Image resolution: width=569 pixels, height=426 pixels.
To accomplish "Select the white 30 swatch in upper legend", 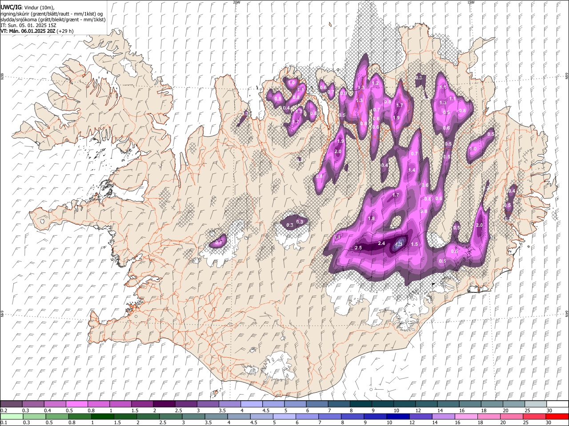I will (557, 404).
